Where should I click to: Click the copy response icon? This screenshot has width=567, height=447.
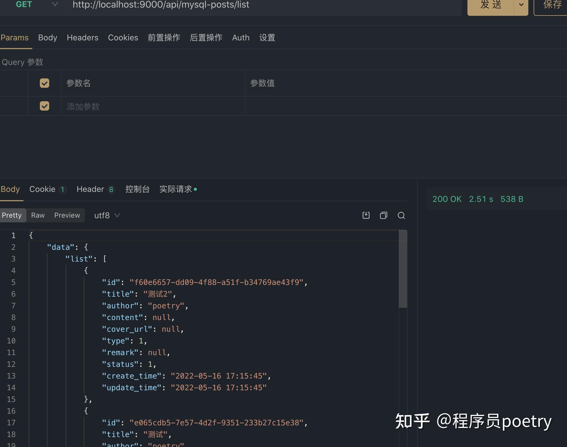383,215
